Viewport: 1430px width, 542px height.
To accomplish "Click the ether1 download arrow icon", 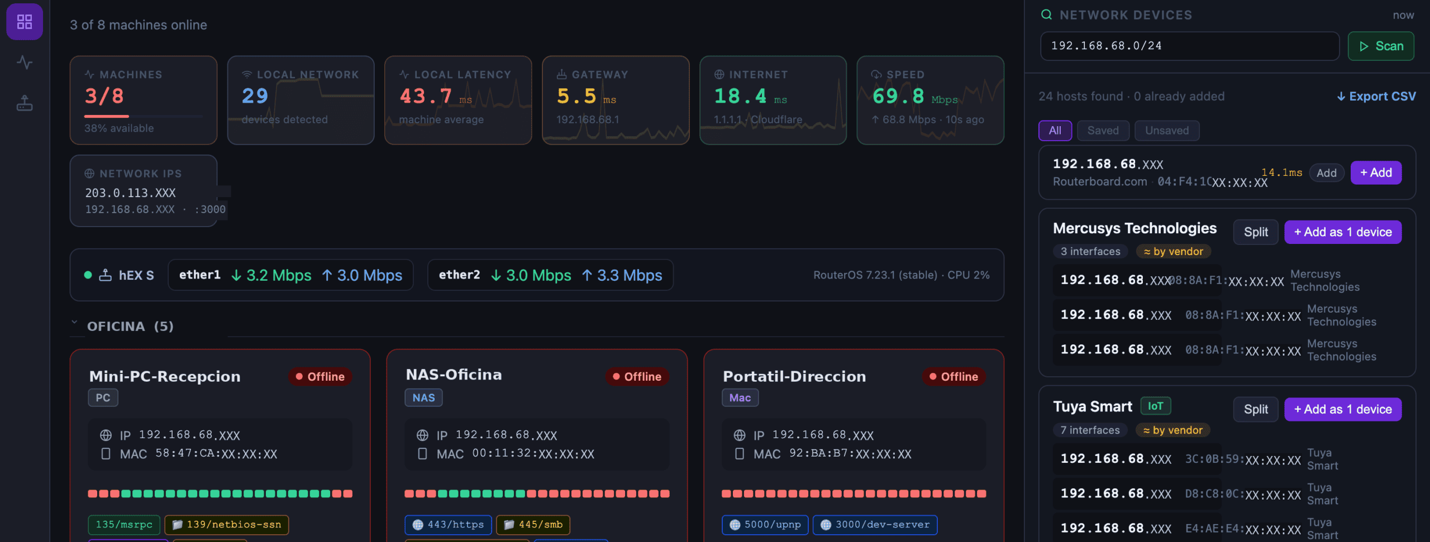I will pyautogui.click(x=236, y=275).
